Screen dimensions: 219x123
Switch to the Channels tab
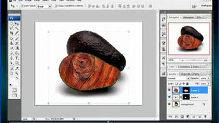(186, 74)
